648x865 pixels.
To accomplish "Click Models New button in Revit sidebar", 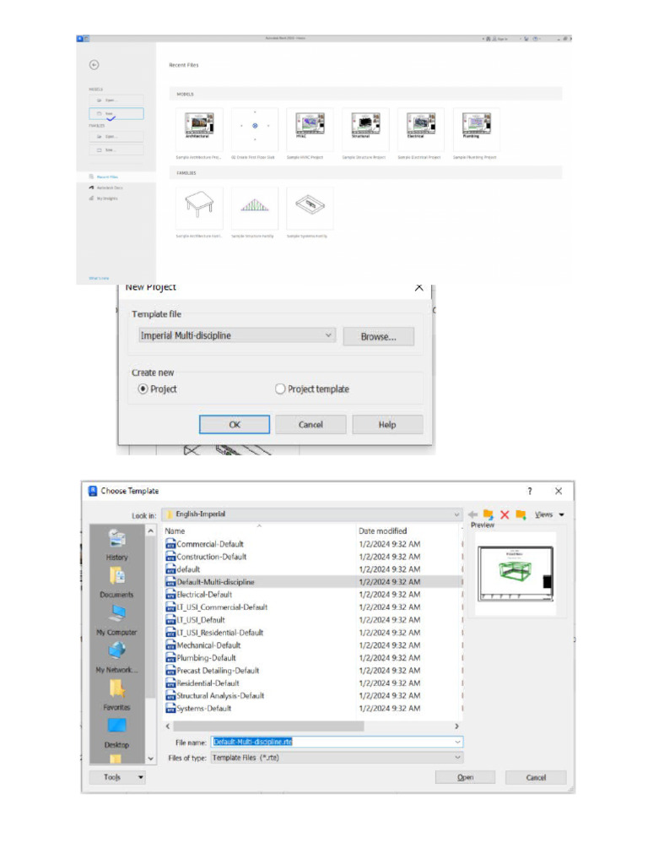I will 116,114.
